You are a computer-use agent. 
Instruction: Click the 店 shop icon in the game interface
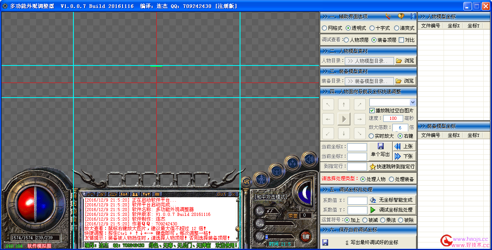[246, 182]
